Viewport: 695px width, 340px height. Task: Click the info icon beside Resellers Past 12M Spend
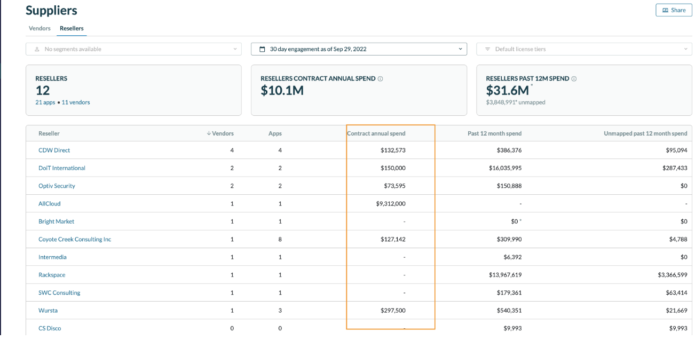tap(574, 78)
